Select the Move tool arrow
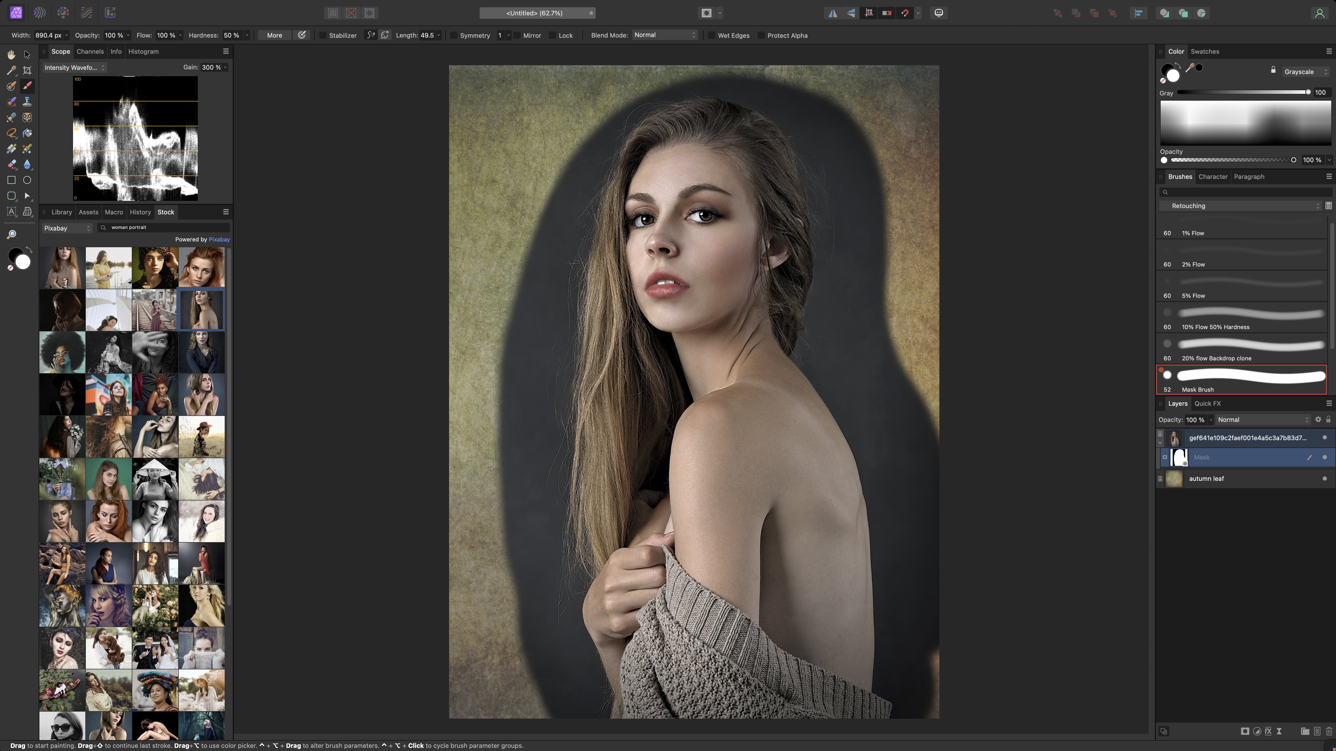The height and width of the screenshot is (751, 1336). [27, 54]
